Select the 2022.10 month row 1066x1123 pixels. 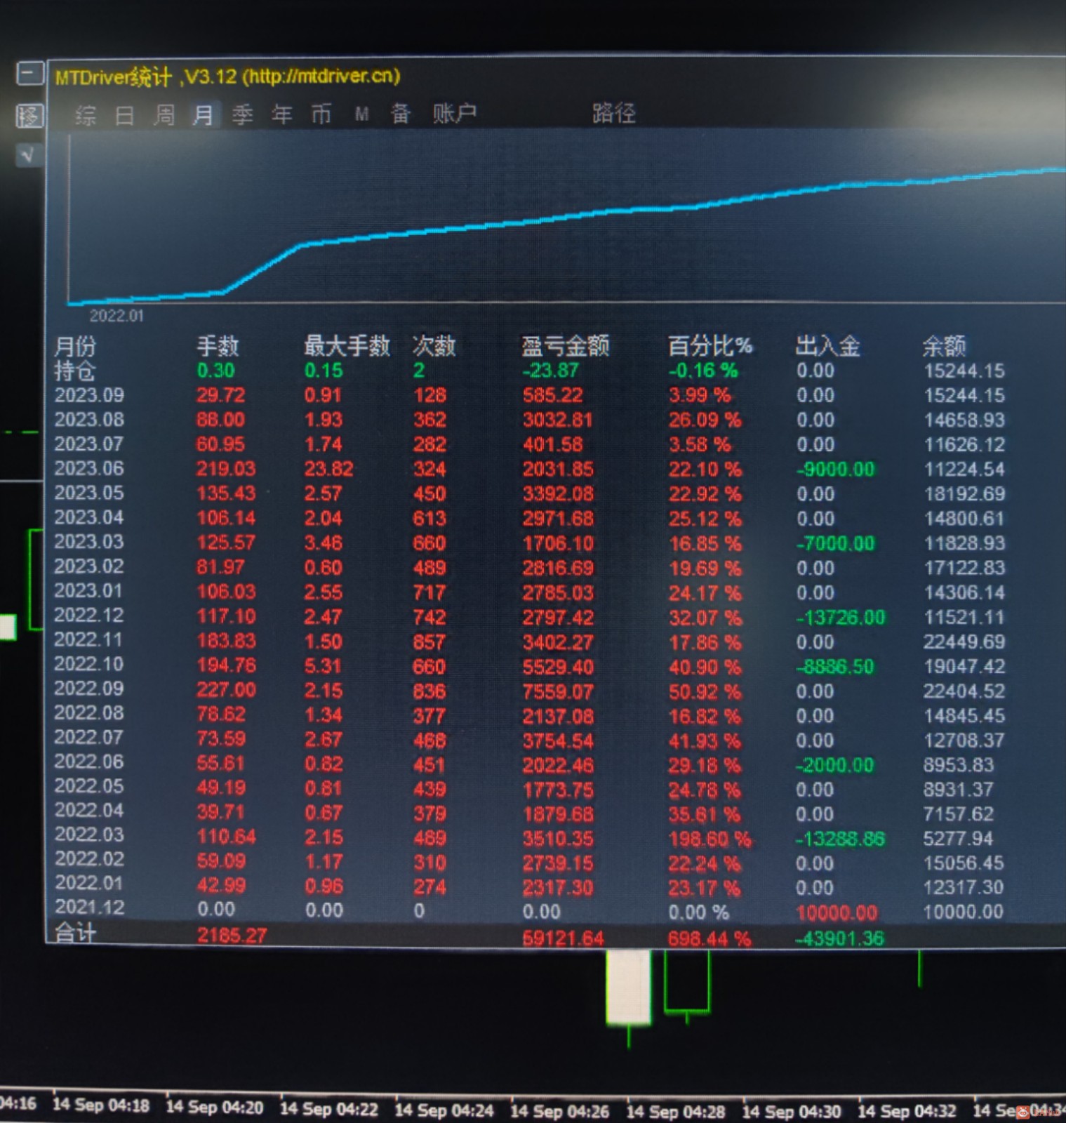click(530, 665)
